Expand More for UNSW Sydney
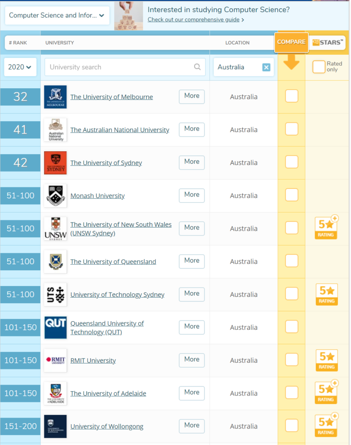351x445 pixels. 192,228
